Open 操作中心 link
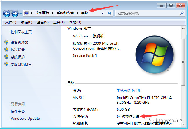The width and height of the screenshot is (188, 129). (18, 111)
